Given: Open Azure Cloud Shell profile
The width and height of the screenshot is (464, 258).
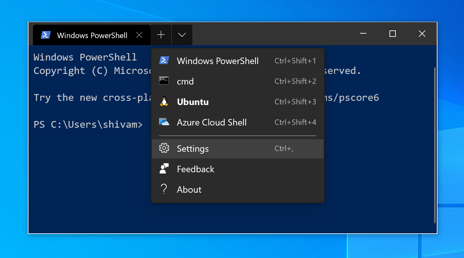Looking at the screenshot, I should pos(238,122).
